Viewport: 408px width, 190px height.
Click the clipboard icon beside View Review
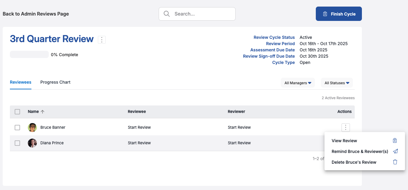click(x=395, y=141)
